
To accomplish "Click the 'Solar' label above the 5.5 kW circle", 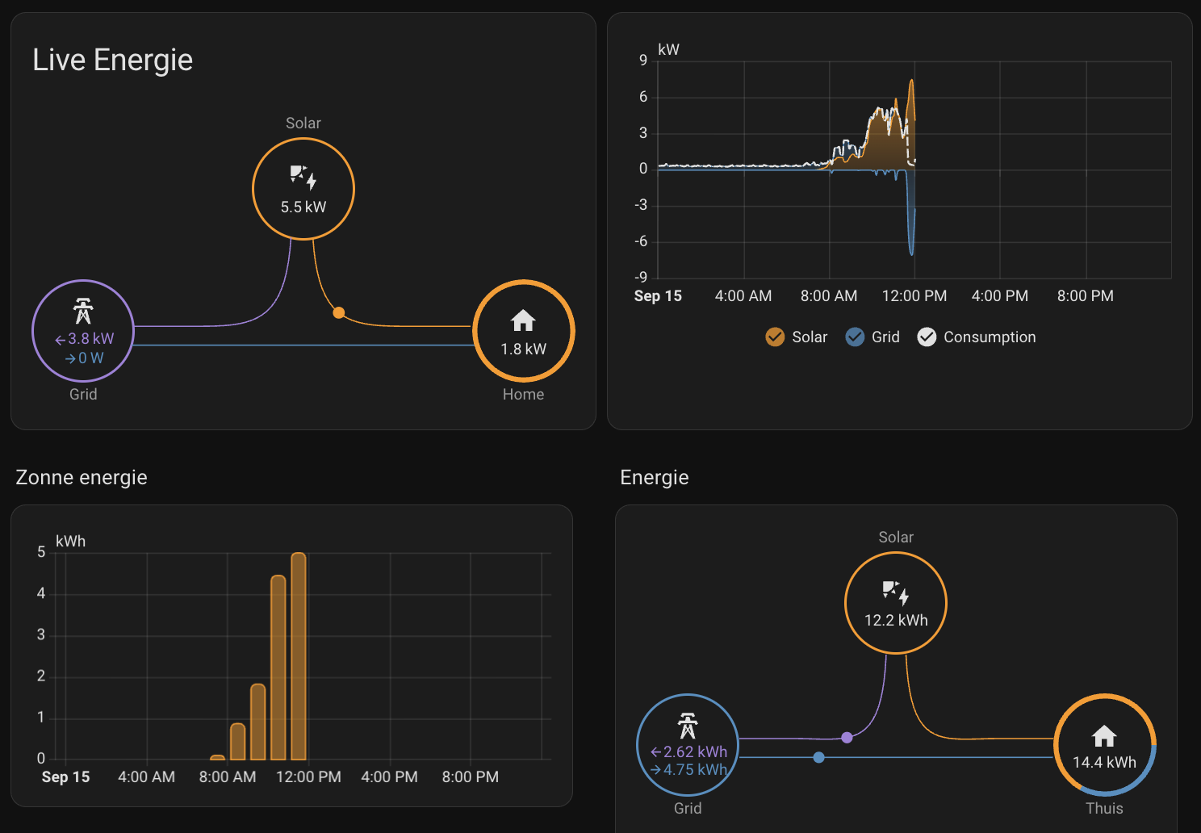I will pyautogui.click(x=303, y=123).
